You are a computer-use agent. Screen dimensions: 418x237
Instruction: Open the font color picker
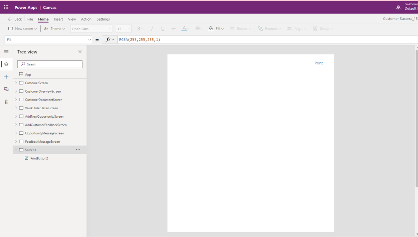click(185, 29)
